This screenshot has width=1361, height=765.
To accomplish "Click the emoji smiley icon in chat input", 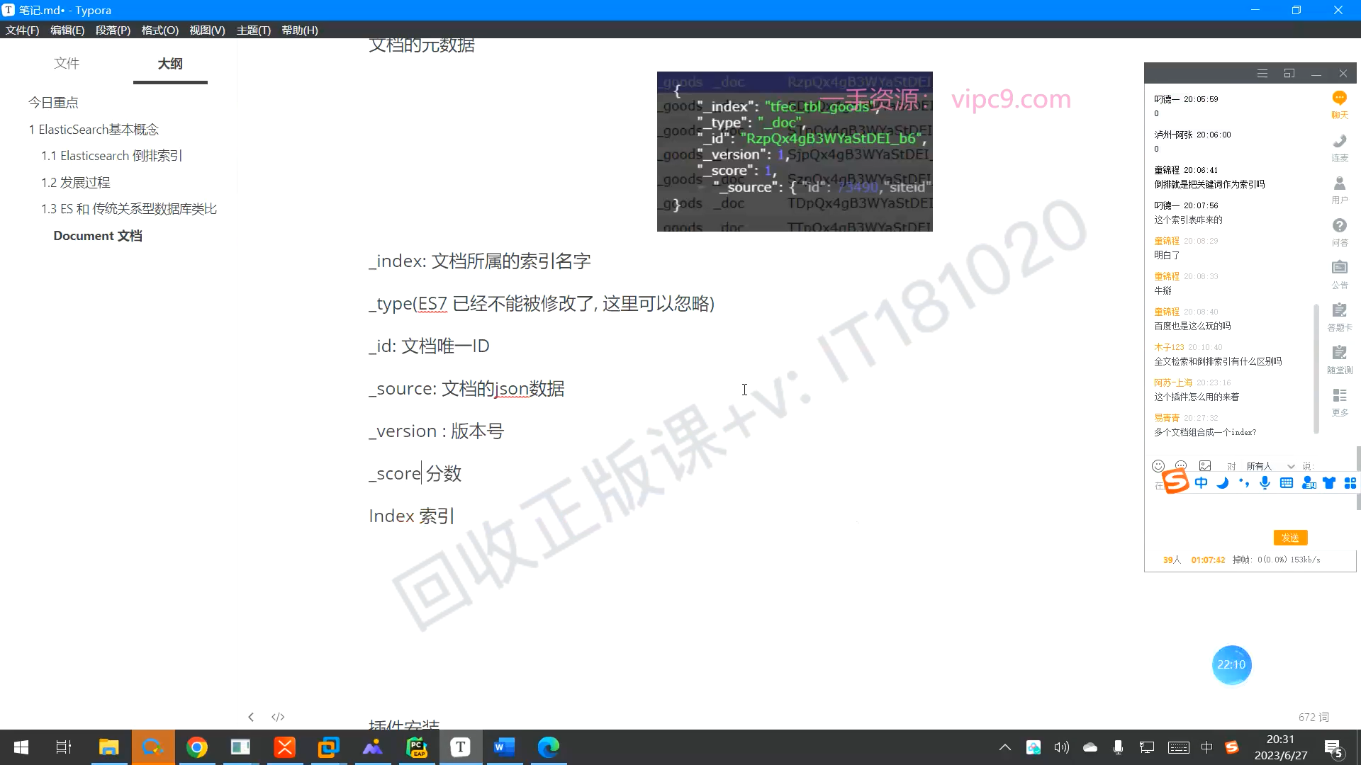I will tap(1158, 465).
